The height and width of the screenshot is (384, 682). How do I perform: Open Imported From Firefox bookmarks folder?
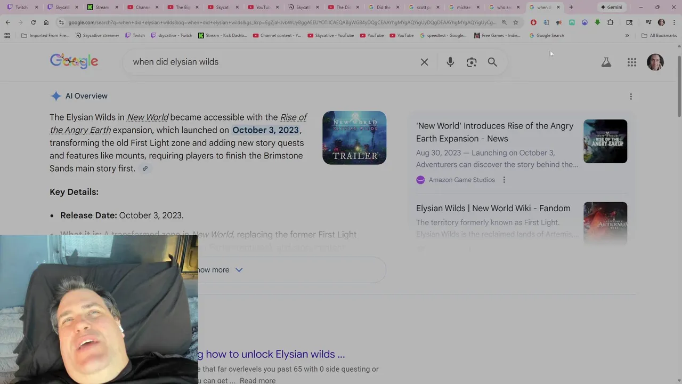[x=45, y=36]
